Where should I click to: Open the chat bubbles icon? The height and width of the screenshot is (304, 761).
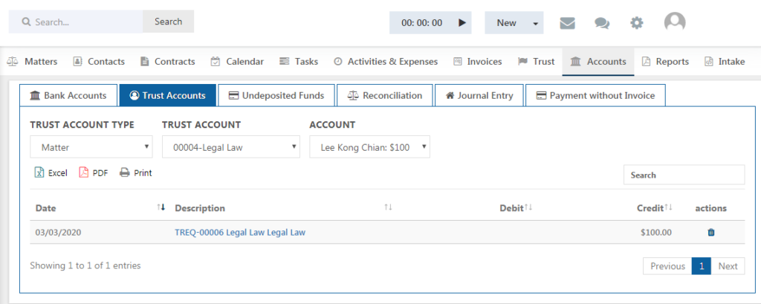[x=602, y=23]
